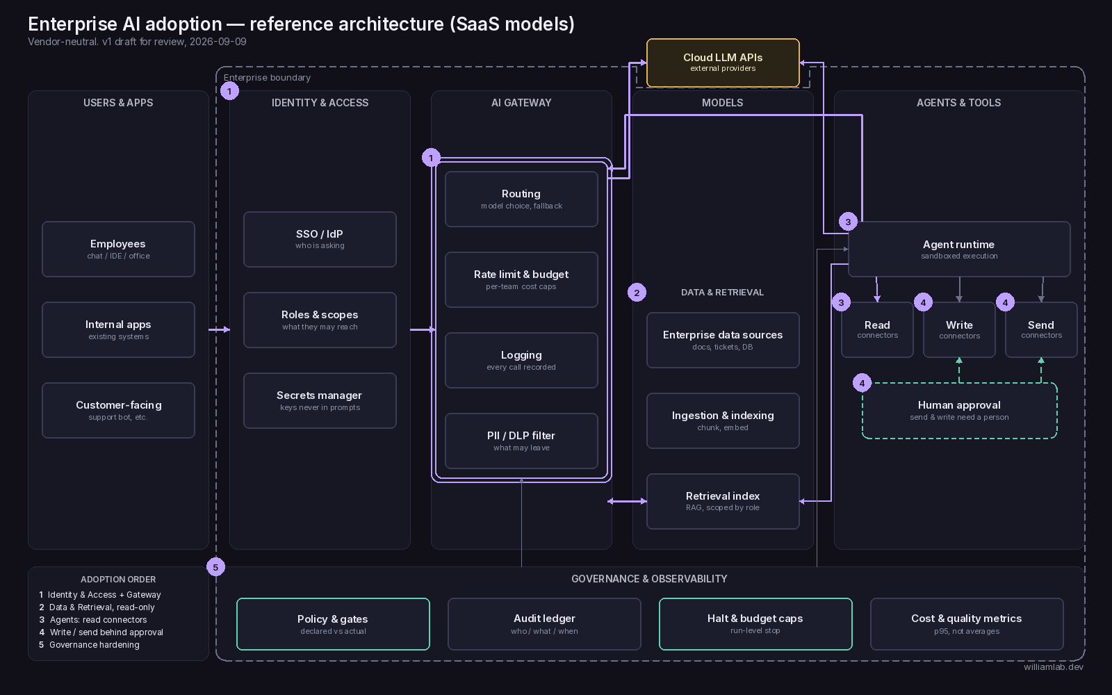Select the Agent runtime node

click(959, 249)
